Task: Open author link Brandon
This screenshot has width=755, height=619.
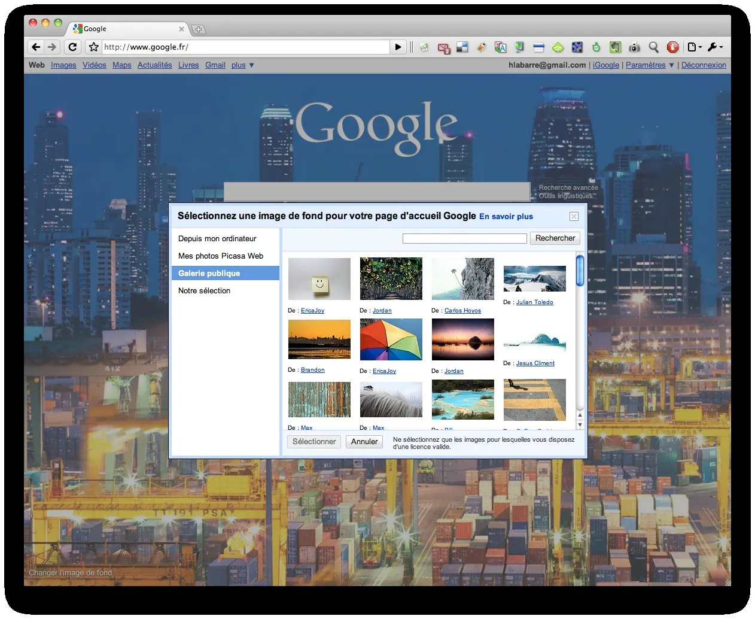Action: click(x=313, y=370)
